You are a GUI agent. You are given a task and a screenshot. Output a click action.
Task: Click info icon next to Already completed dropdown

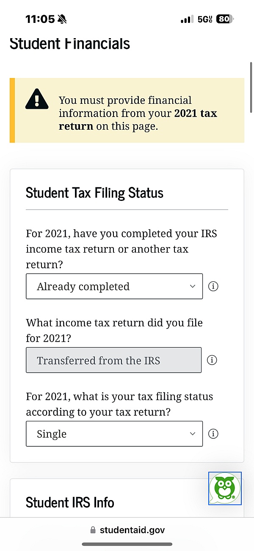pos(213,287)
